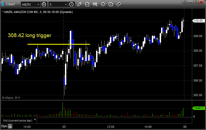Click the 309.00 price axis label
The width and height of the screenshot is (206, 130).
(x=198, y=36)
